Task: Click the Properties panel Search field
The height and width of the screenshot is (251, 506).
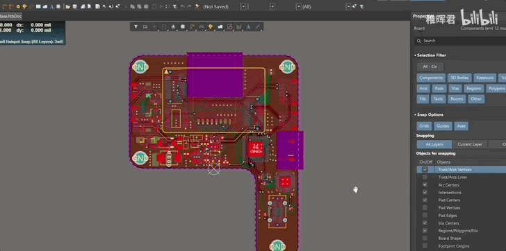Action: pos(460,41)
